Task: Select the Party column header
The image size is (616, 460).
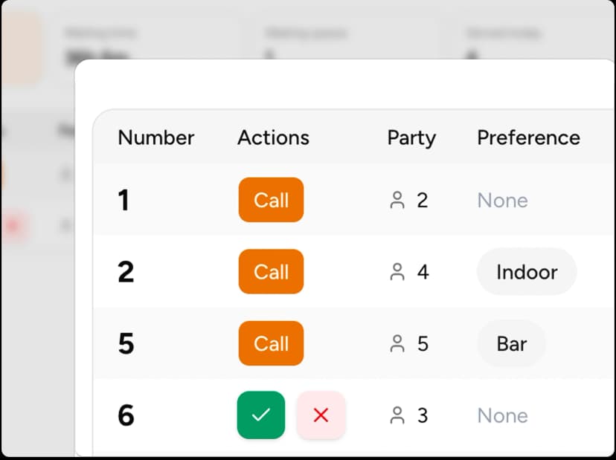Action: pyautogui.click(x=411, y=137)
